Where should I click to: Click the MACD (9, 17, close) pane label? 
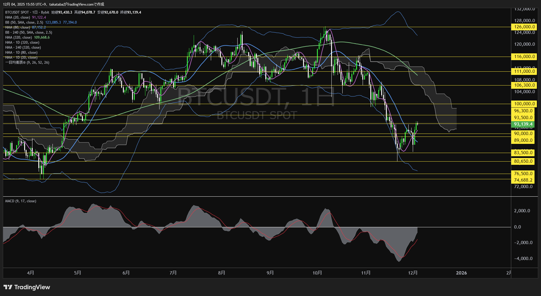coord(21,201)
